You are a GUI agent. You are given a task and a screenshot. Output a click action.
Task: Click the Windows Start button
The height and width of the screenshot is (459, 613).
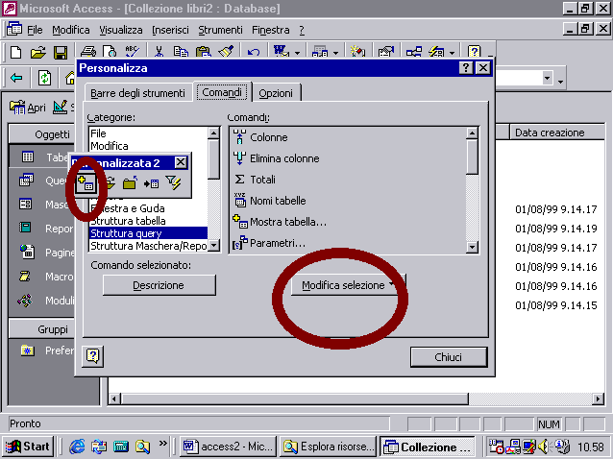click(28, 447)
